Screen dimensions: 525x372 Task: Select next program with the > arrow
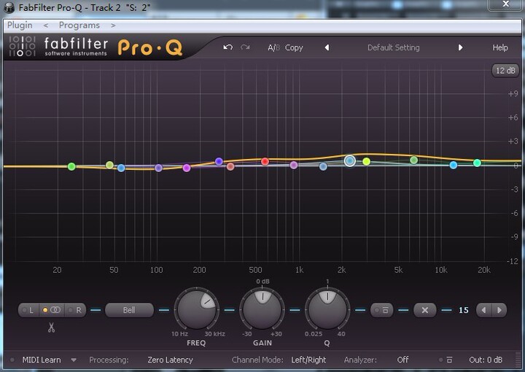coord(113,26)
